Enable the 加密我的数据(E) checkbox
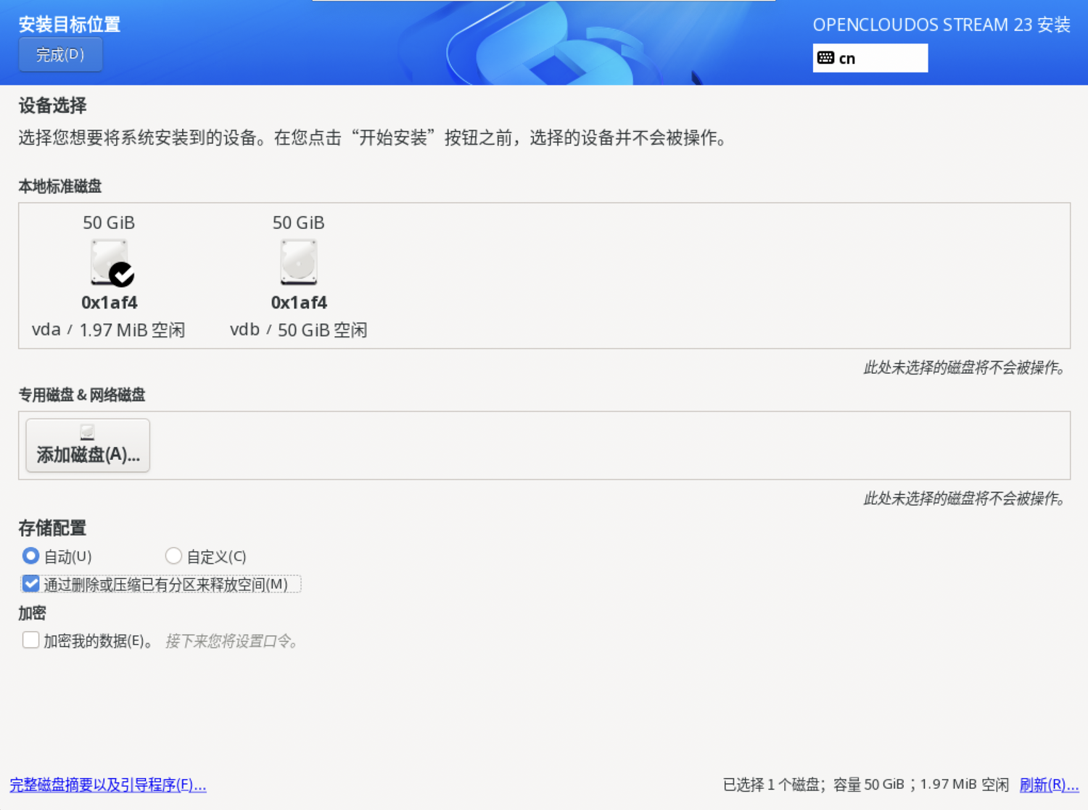This screenshot has width=1088, height=810. [30, 640]
